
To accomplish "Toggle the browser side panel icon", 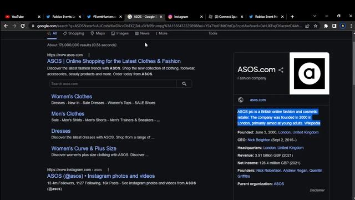I will tap(334, 26).
